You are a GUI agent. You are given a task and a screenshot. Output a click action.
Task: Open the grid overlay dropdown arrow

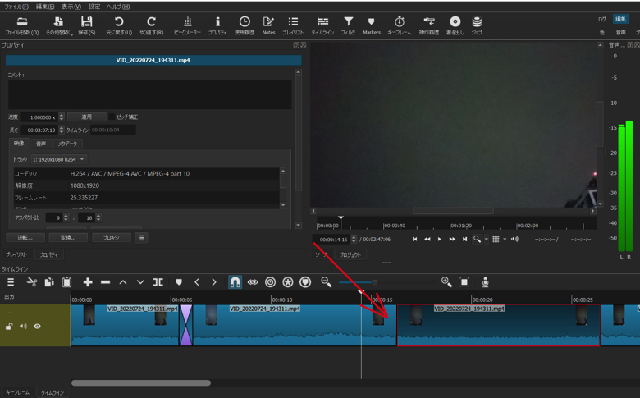click(x=505, y=239)
